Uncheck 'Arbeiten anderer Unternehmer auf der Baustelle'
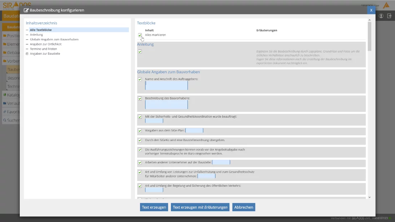 click(140, 163)
